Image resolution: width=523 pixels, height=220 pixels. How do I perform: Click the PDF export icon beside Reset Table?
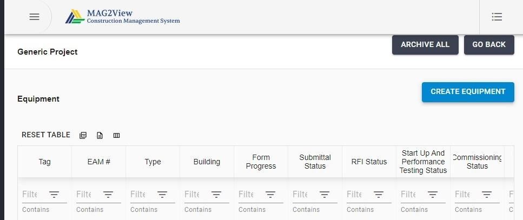click(83, 135)
